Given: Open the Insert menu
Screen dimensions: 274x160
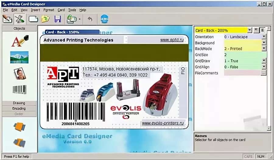Looking at the screenshot, I should (36, 10).
